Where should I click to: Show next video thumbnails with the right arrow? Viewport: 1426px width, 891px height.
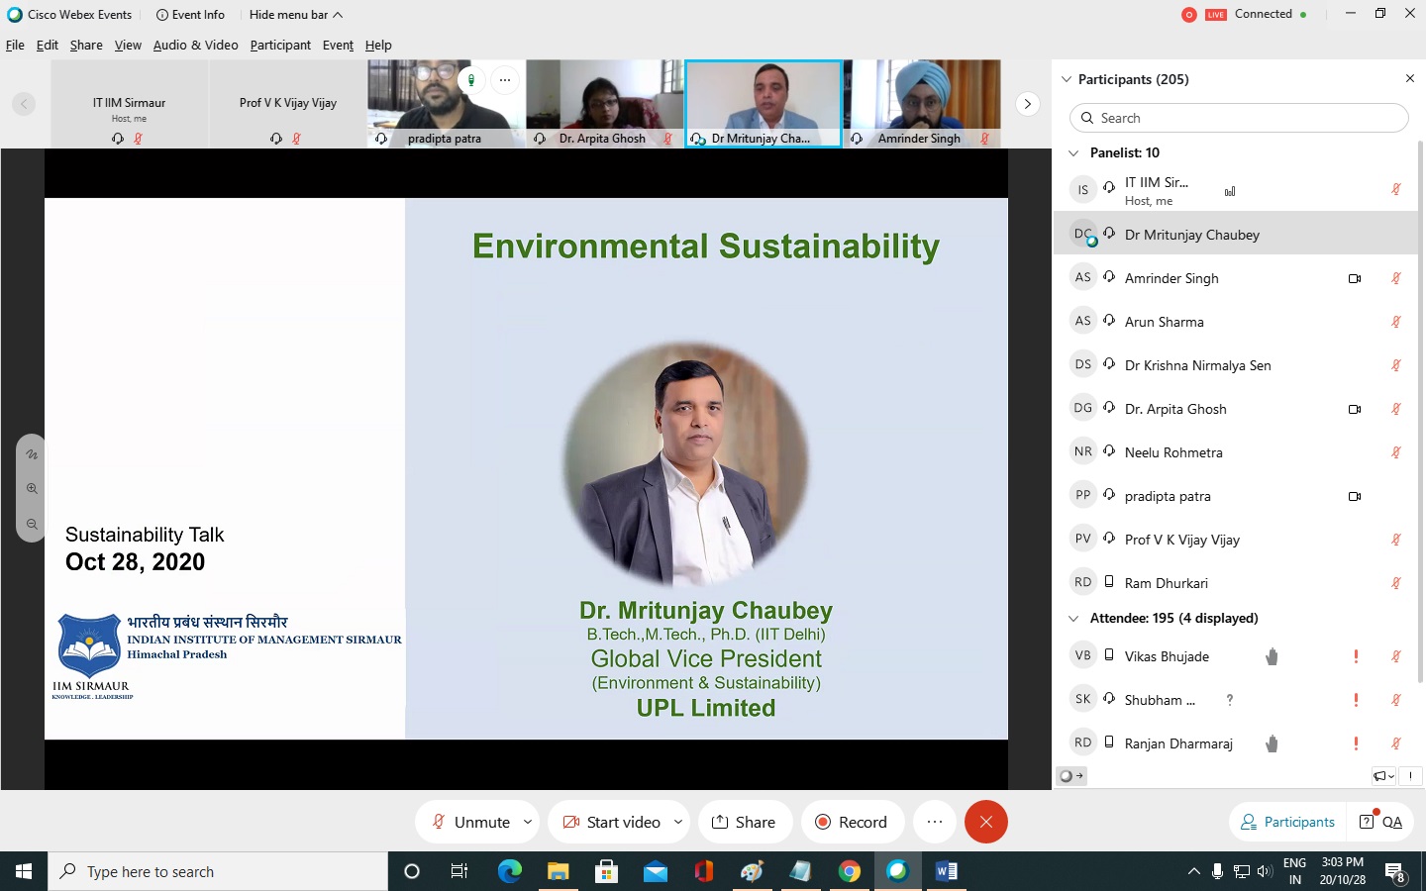1028,103
